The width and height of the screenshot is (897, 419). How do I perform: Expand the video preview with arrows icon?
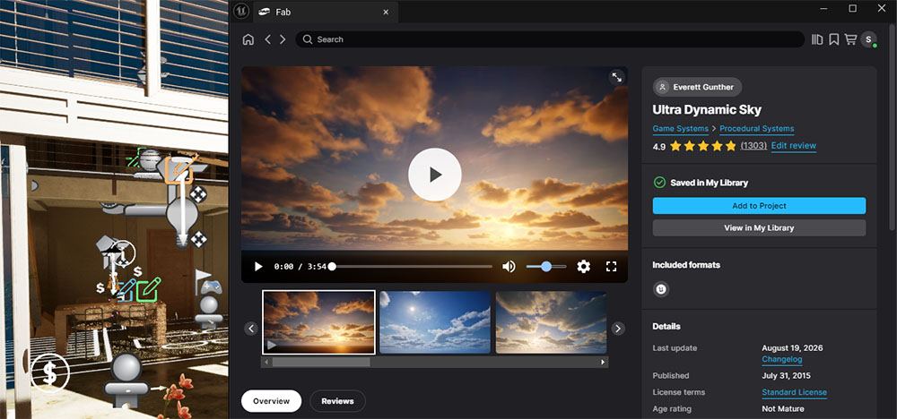coord(617,77)
